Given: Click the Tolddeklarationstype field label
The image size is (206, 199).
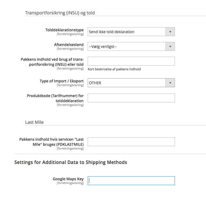Looking at the screenshot, I should click(64, 30).
